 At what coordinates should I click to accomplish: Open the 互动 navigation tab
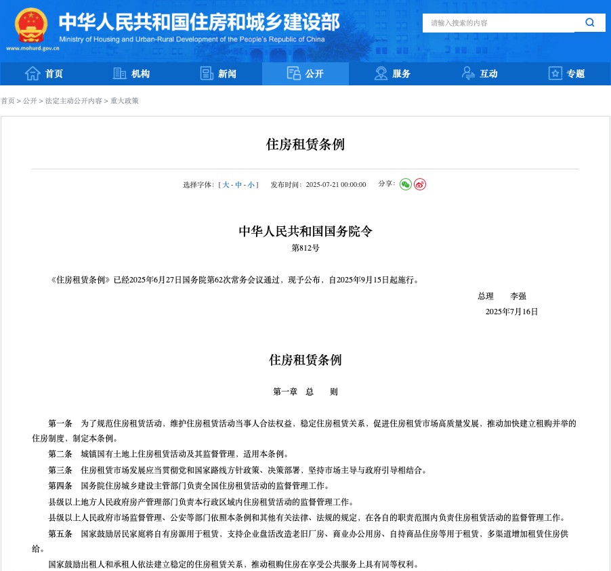tap(480, 73)
